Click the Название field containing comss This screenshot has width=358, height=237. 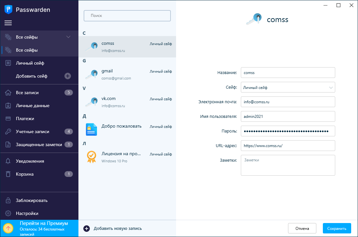(x=288, y=73)
